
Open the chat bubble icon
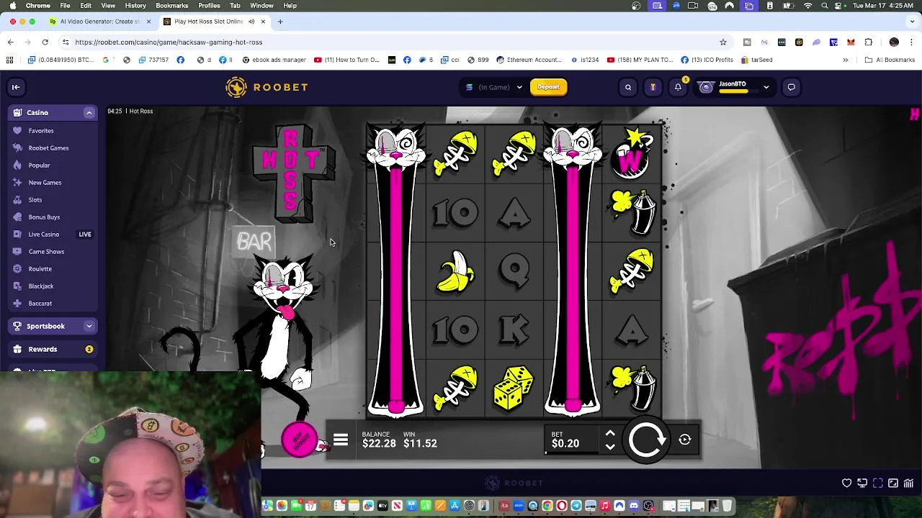coord(791,87)
